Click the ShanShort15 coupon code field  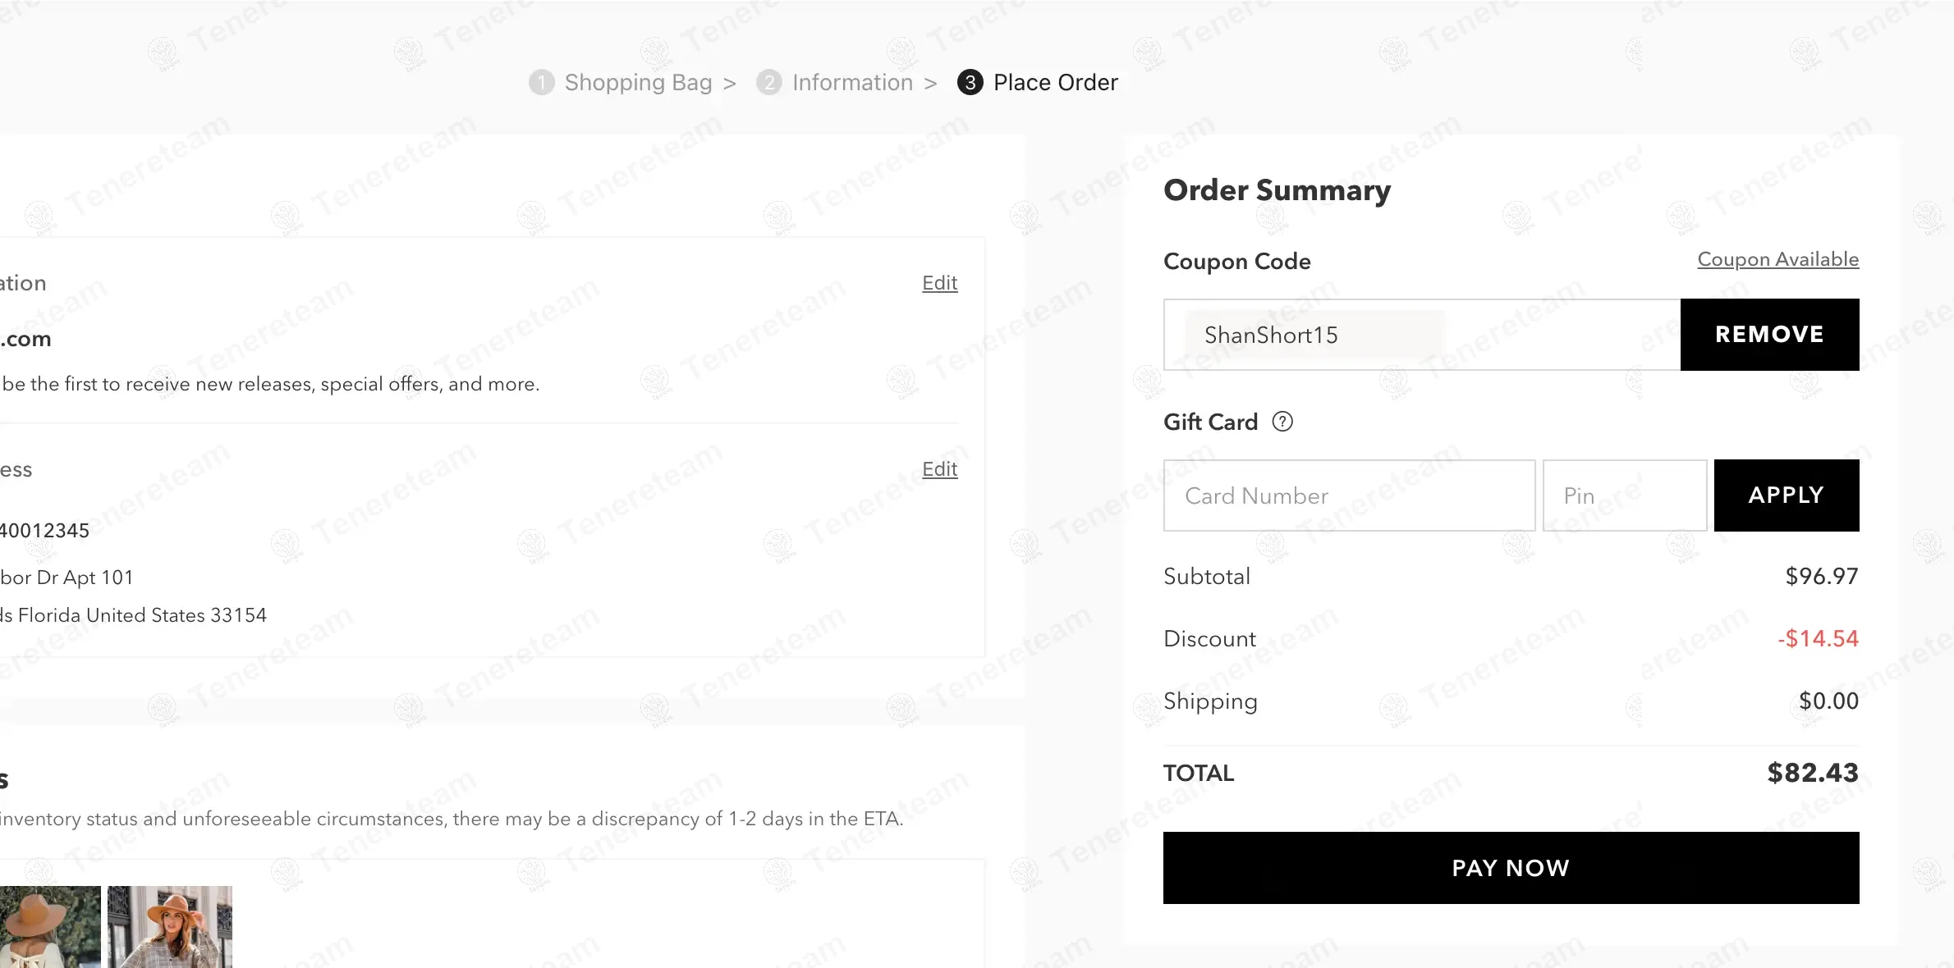1420,335
